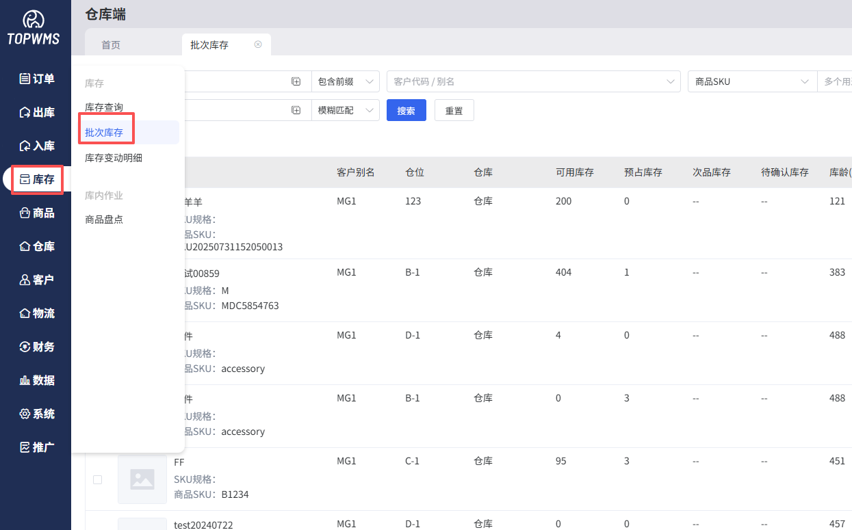Open the 系统 system settings sidebar icon
Image resolution: width=852 pixels, height=530 pixels.
pos(25,414)
